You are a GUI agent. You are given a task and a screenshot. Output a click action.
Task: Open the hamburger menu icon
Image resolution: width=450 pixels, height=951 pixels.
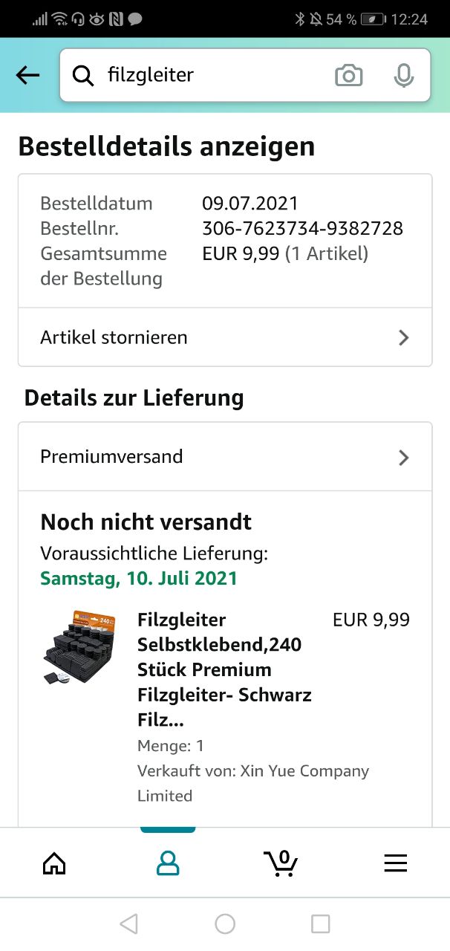click(395, 863)
